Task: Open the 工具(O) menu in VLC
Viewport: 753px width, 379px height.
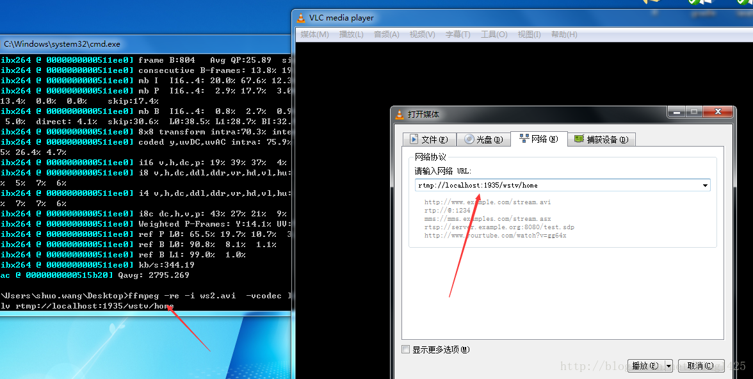Action: 494,34
